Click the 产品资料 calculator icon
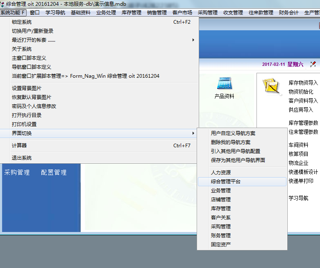Viewport: 320px width, 268px height. point(224,83)
